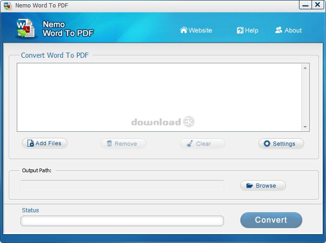The height and width of the screenshot is (243, 326).
Task: Click the people icon beside About
Action: pyautogui.click(x=278, y=30)
